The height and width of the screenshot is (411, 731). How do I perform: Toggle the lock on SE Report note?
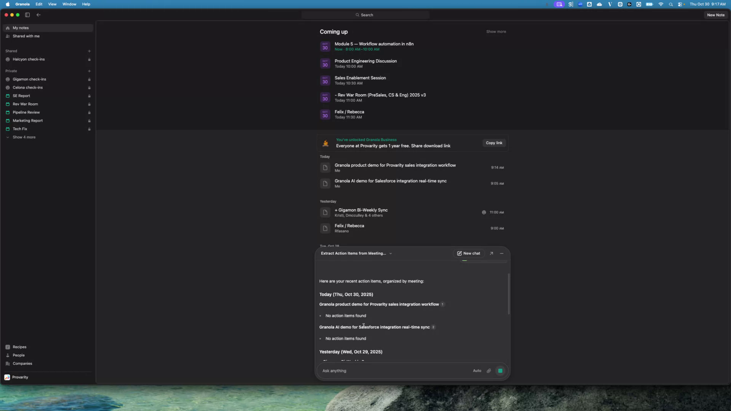pyautogui.click(x=89, y=96)
